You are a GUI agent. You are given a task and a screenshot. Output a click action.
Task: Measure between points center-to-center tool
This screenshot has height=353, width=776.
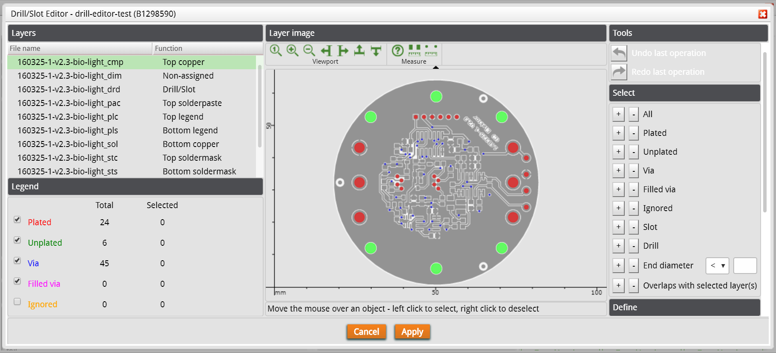pos(431,50)
